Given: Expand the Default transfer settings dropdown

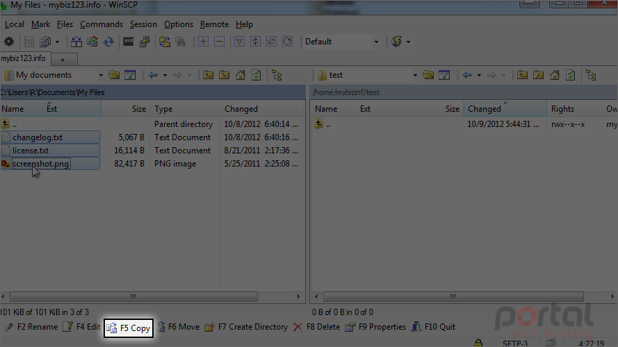Looking at the screenshot, I should coord(376,42).
